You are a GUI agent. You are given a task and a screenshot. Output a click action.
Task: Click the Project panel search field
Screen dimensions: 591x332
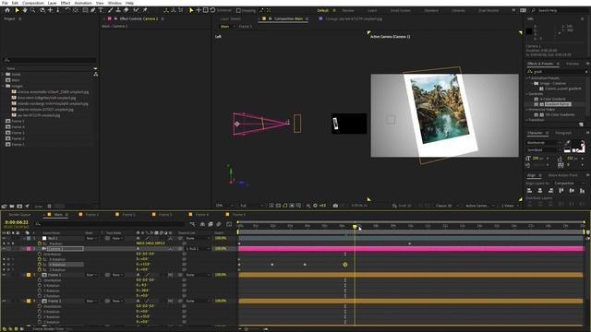(49, 60)
